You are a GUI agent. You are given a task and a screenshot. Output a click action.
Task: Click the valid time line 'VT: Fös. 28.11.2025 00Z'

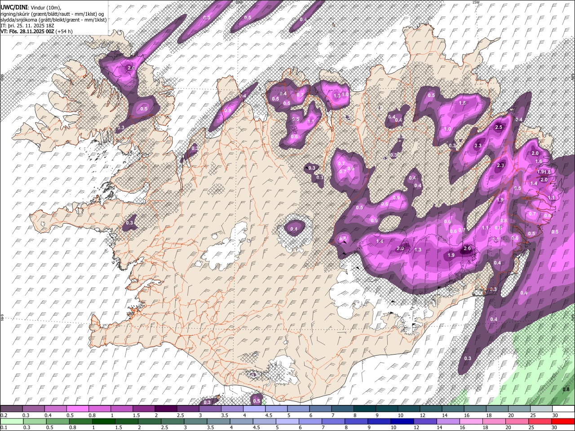27,31
